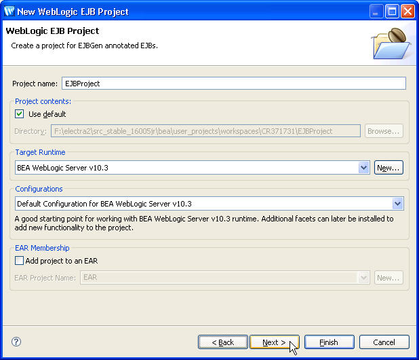Click text 'Create a project for EJBGen annotated EJBs.'
The image size is (419, 360).
point(85,46)
